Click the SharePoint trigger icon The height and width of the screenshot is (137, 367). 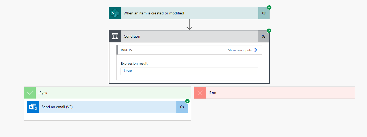click(115, 13)
